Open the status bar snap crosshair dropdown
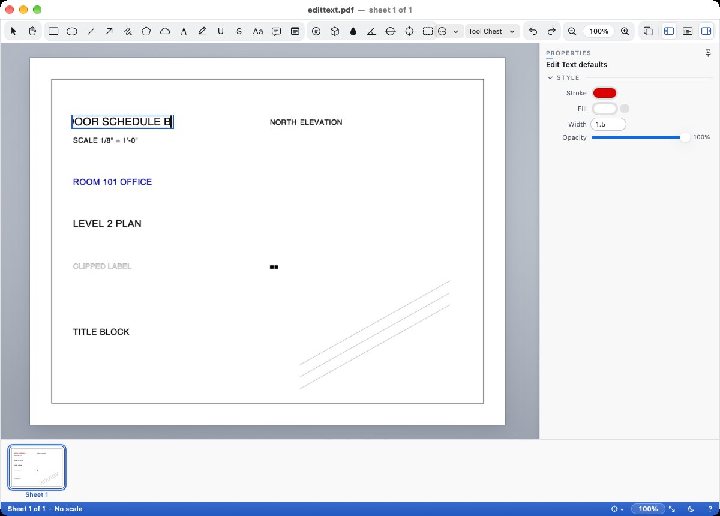The width and height of the screenshot is (720, 516). coord(617,509)
